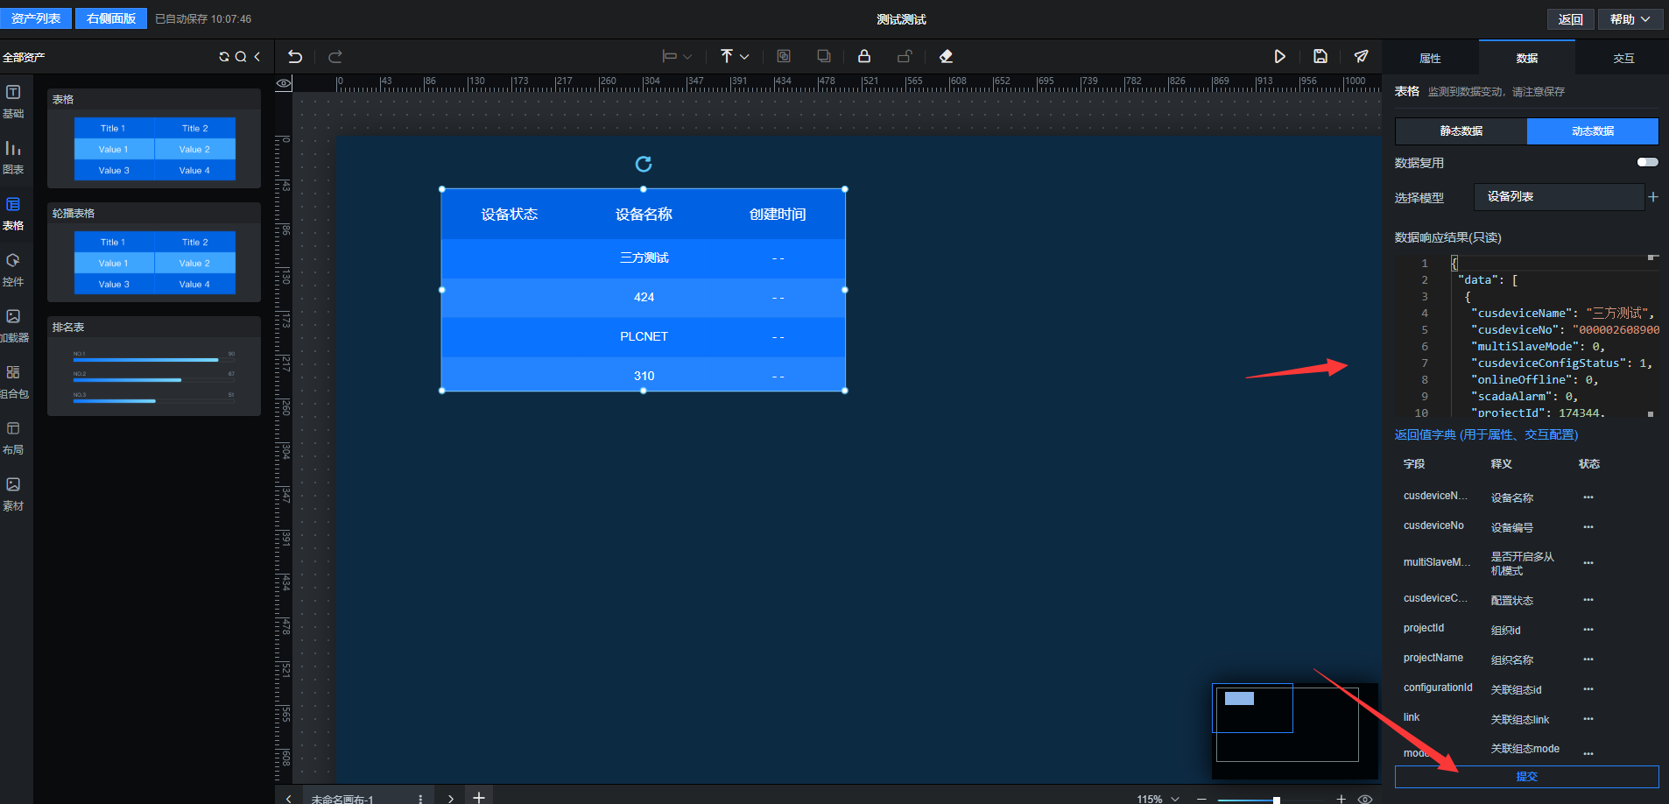Viewport: 1669px width, 804px height.
Task: Click the save disk icon
Action: pos(1320,56)
